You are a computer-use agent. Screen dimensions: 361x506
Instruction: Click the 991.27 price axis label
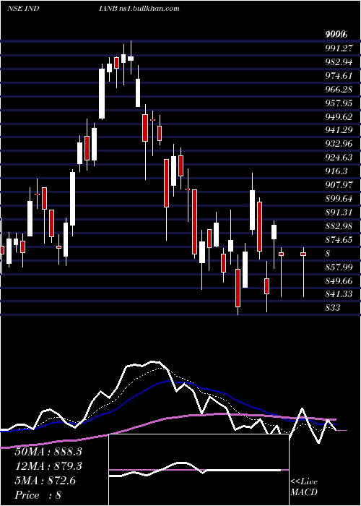(x=339, y=48)
